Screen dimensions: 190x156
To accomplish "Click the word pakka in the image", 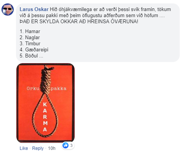I will [59, 89].
